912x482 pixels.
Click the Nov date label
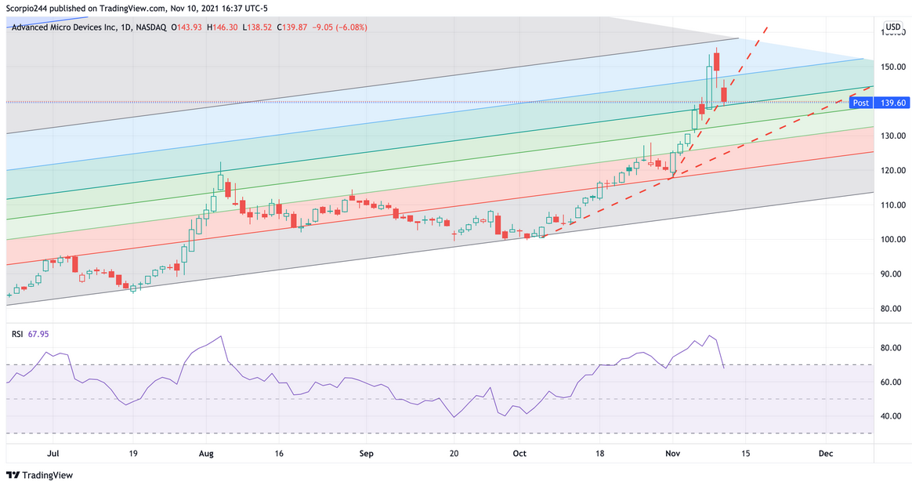tap(672, 454)
